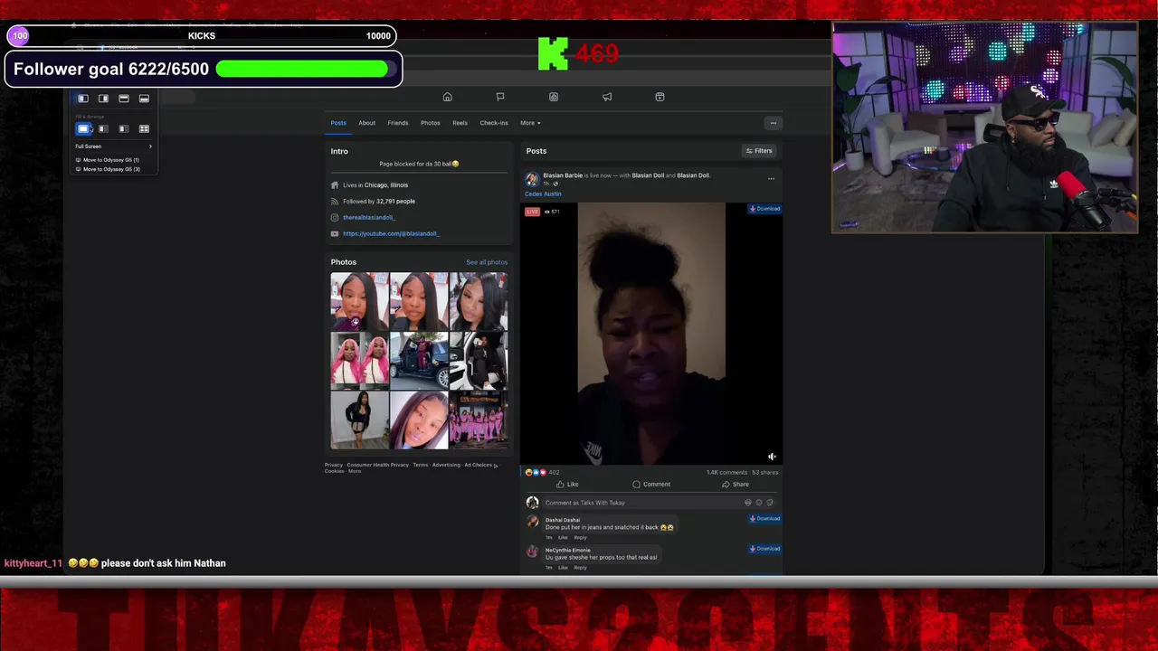Image resolution: width=1158 pixels, height=651 pixels.
Task: Like the live post
Action: point(567,485)
